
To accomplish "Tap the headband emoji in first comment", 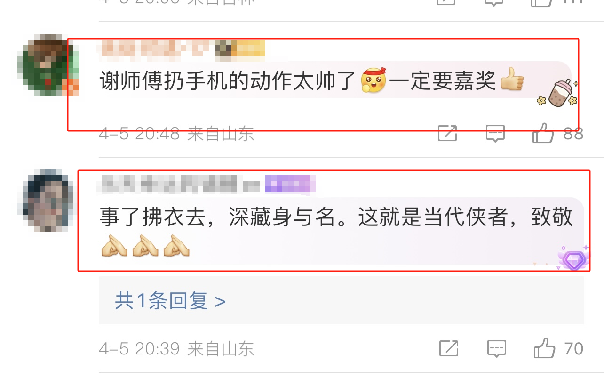I will (374, 80).
